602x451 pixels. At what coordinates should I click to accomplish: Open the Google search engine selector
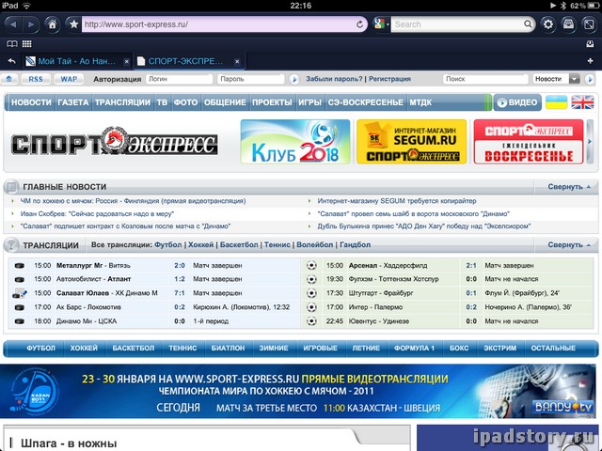[x=380, y=24]
